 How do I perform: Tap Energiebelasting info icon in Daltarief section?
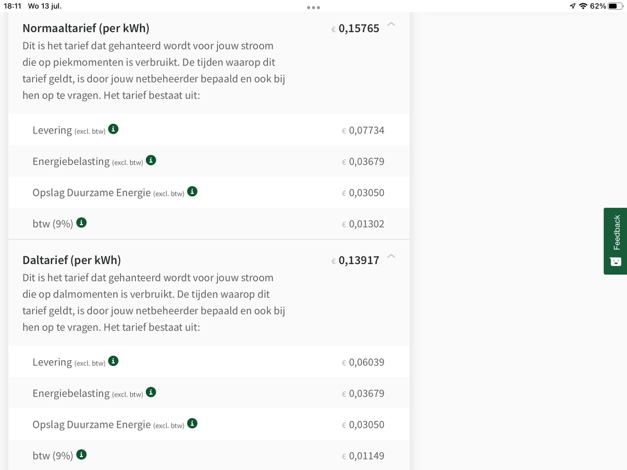coord(151,392)
